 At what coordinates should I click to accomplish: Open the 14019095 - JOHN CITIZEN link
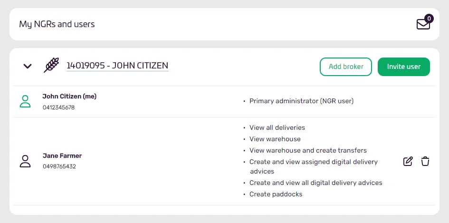[x=117, y=66]
